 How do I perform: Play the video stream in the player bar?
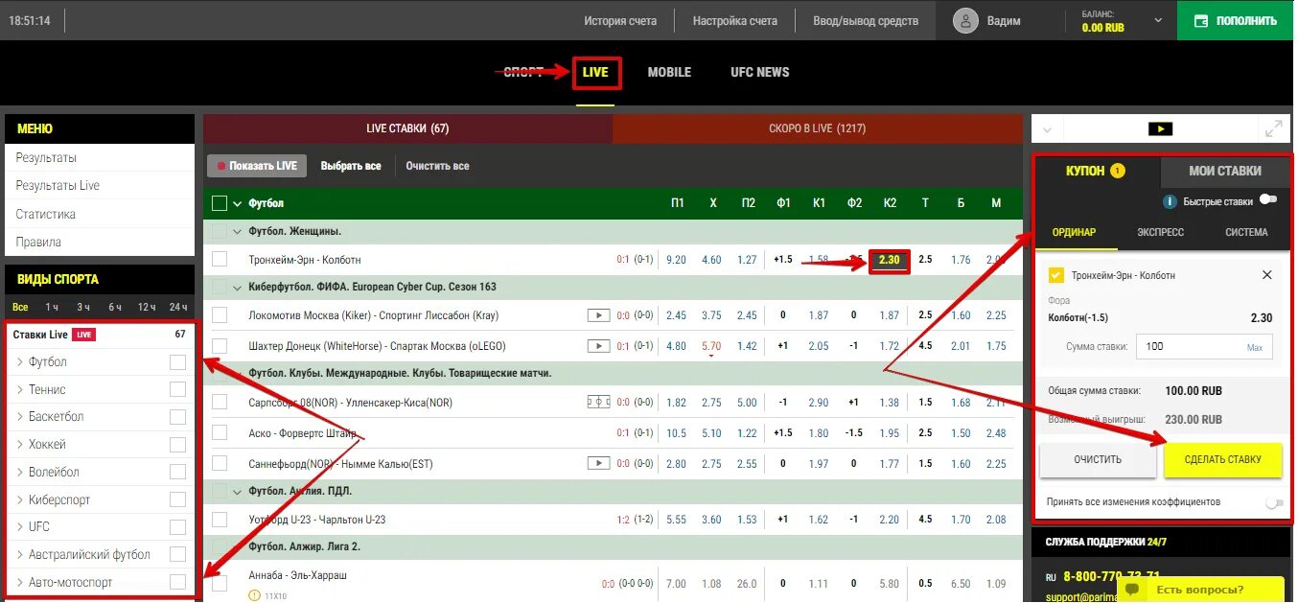click(x=1160, y=128)
